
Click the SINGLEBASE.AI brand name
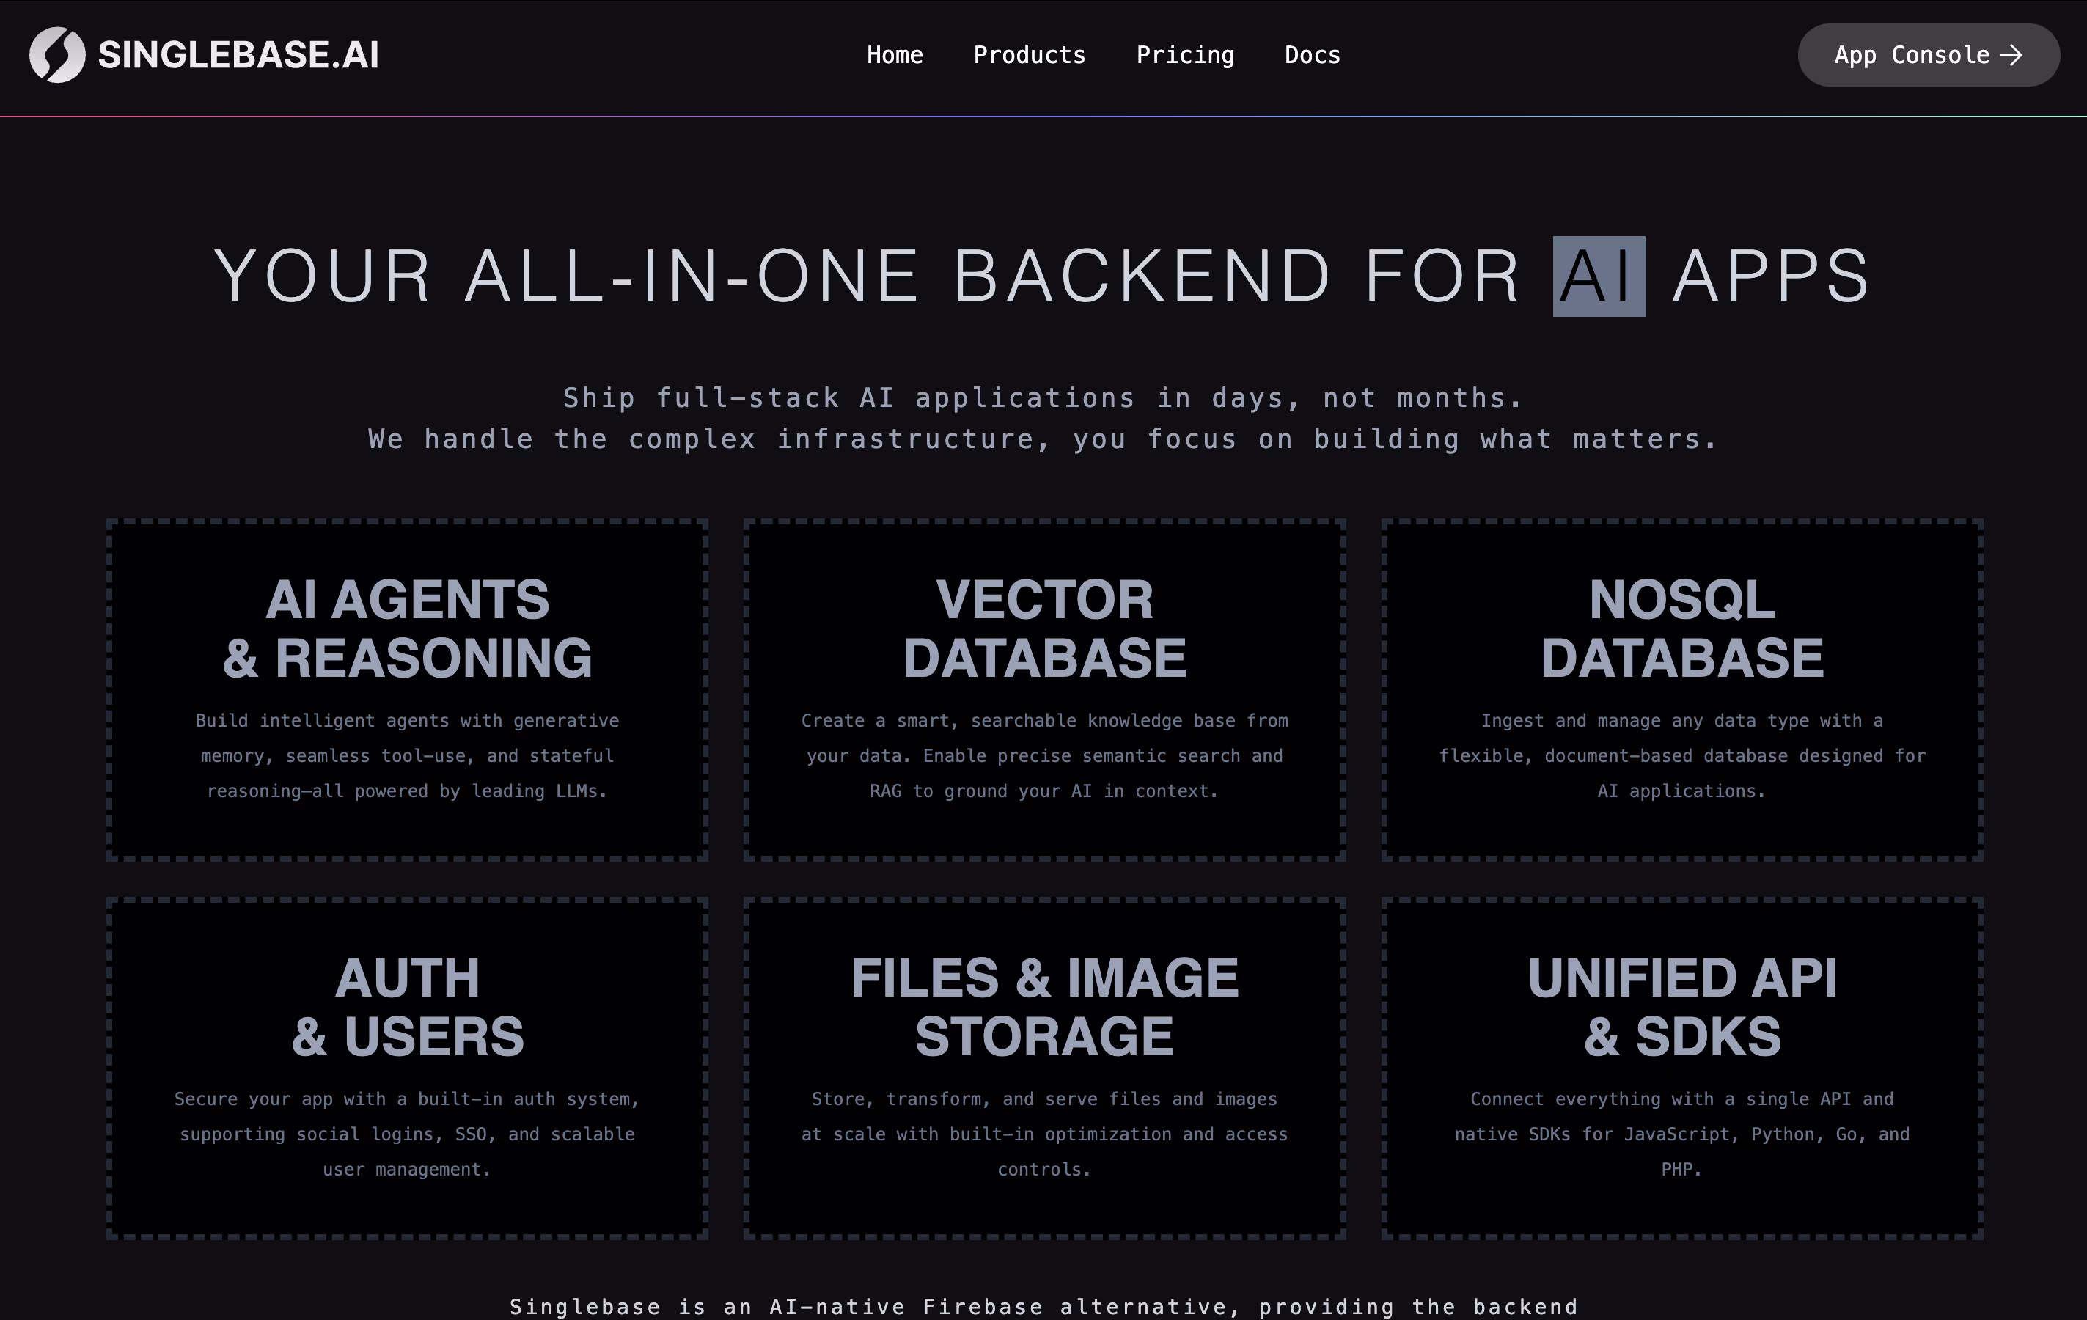(238, 56)
